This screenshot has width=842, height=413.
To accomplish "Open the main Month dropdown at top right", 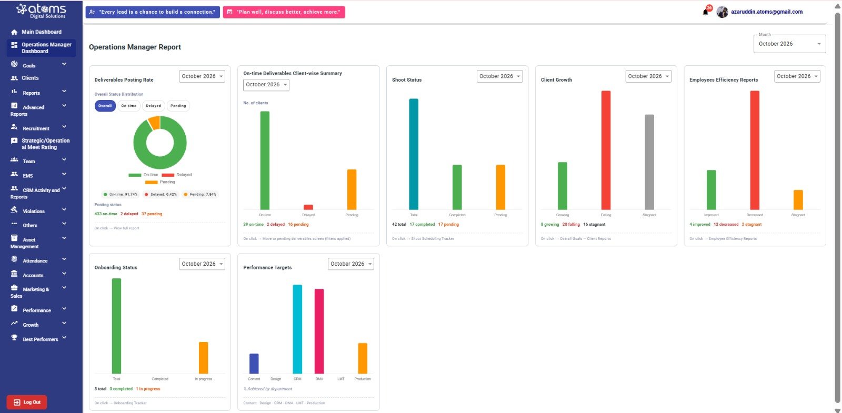I will tap(789, 44).
